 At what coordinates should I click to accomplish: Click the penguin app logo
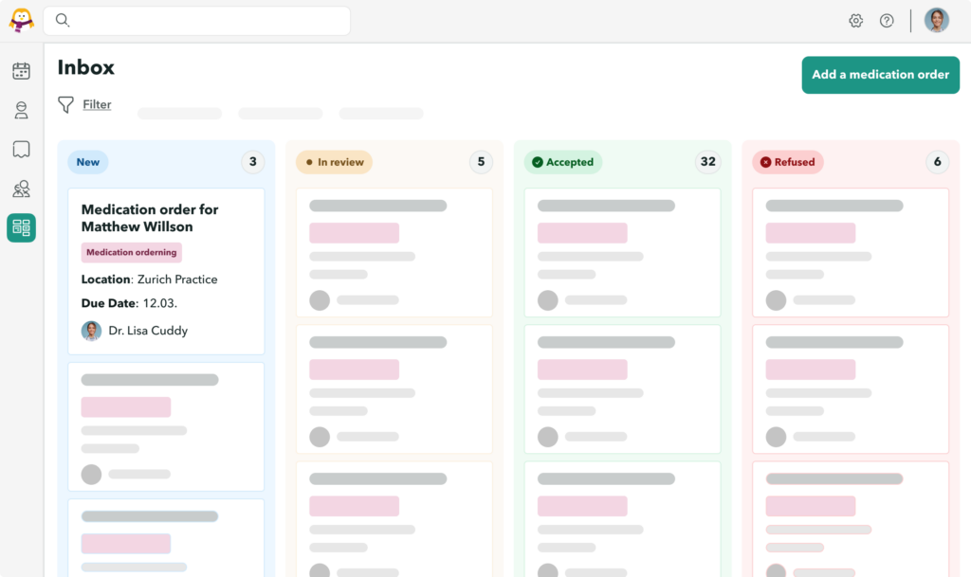pyautogui.click(x=21, y=21)
